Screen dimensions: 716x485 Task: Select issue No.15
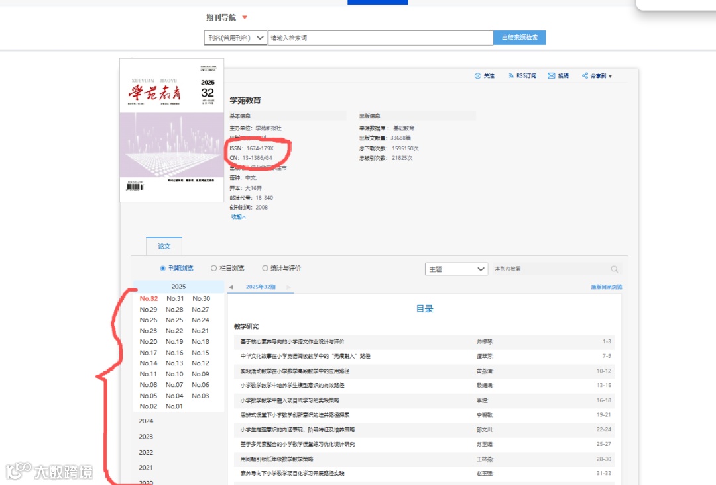[200, 353]
